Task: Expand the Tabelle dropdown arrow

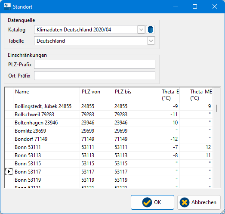Action: (x=151, y=41)
